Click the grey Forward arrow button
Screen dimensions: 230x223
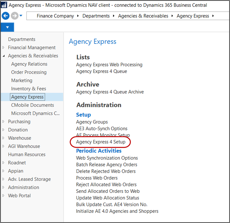point(15,16)
